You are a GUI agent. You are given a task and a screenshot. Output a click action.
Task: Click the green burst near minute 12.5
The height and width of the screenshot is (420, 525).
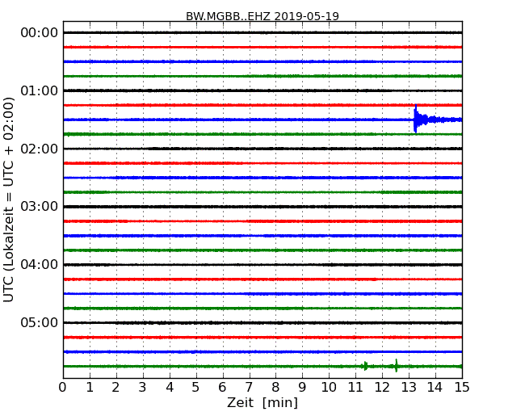[396, 366]
